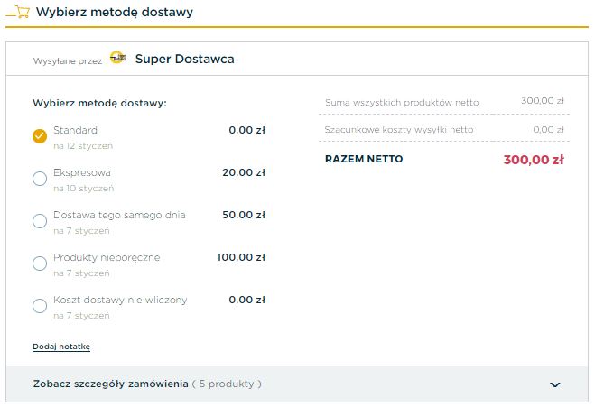Click the na 10 styczeń delivery date
Screen dimensions: 595x407
pyautogui.click(x=83, y=189)
